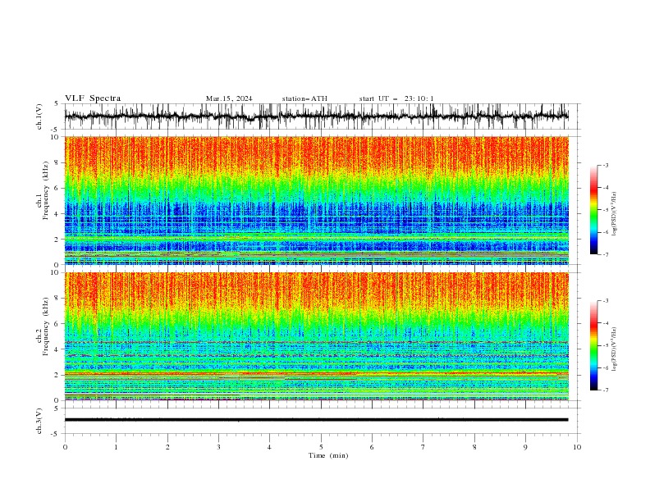Image resolution: width=650 pixels, height=502 pixels.
Task: Click the "station=ATH" header label
Action: (304, 98)
